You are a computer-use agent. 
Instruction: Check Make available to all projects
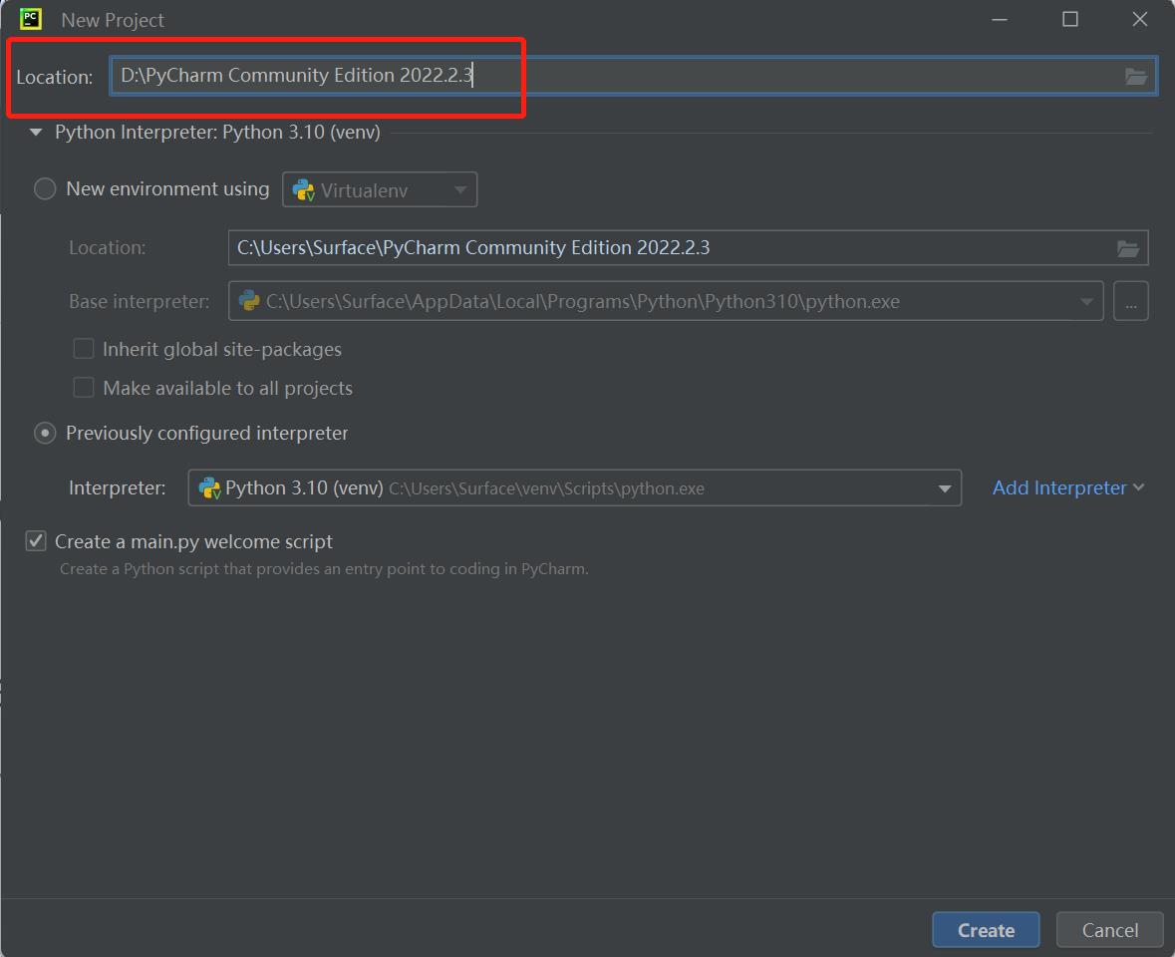pyautogui.click(x=84, y=388)
